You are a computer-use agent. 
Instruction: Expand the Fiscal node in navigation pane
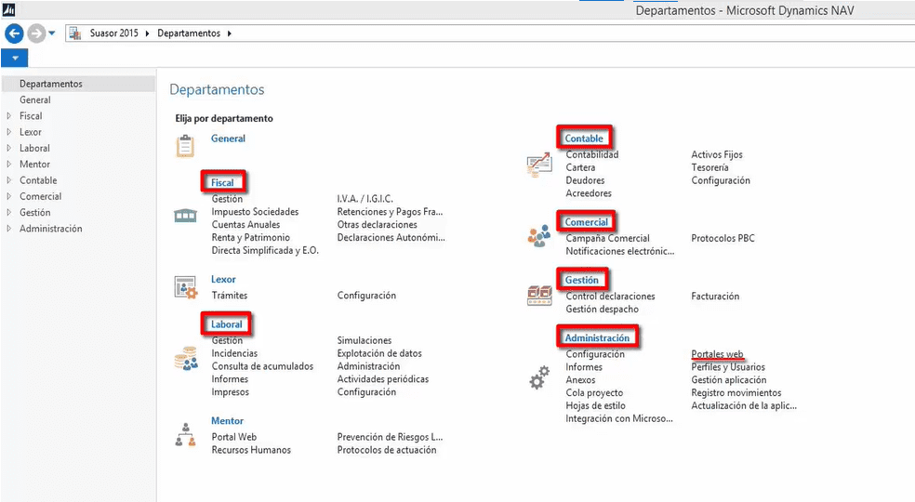point(8,116)
